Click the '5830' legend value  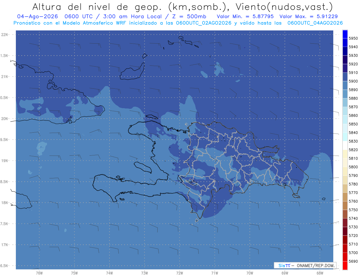353,141
